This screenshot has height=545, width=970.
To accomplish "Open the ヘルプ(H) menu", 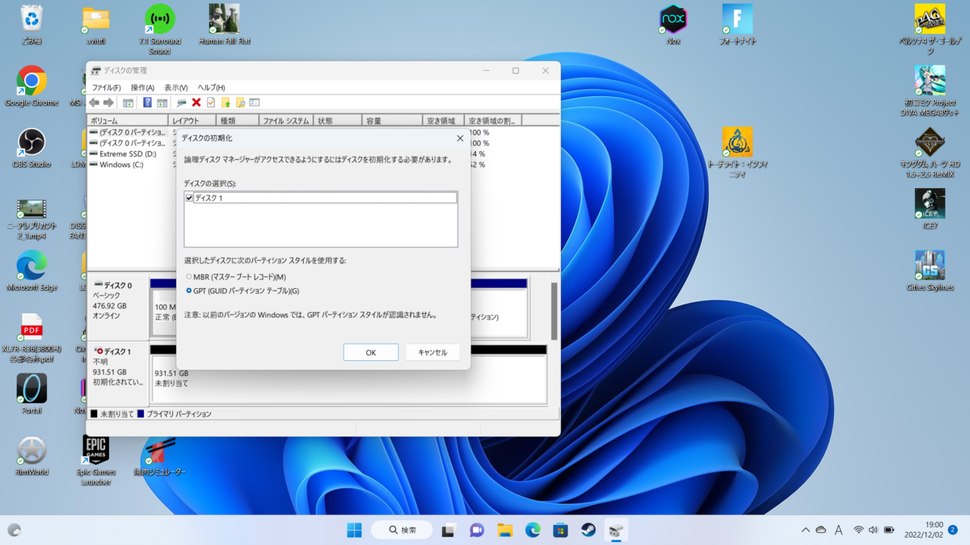I will 211,87.
